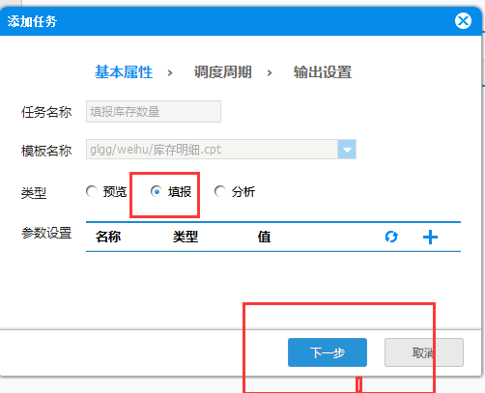Image resolution: width=485 pixels, height=393 pixels.
Task: Select the 填报 type radio button
Action: pyautogui.click(x=157, y=191)
